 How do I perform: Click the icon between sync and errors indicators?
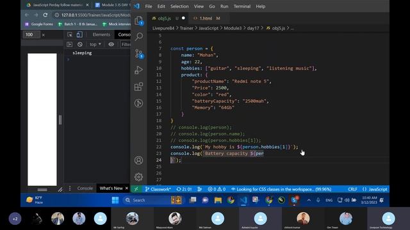199,189
